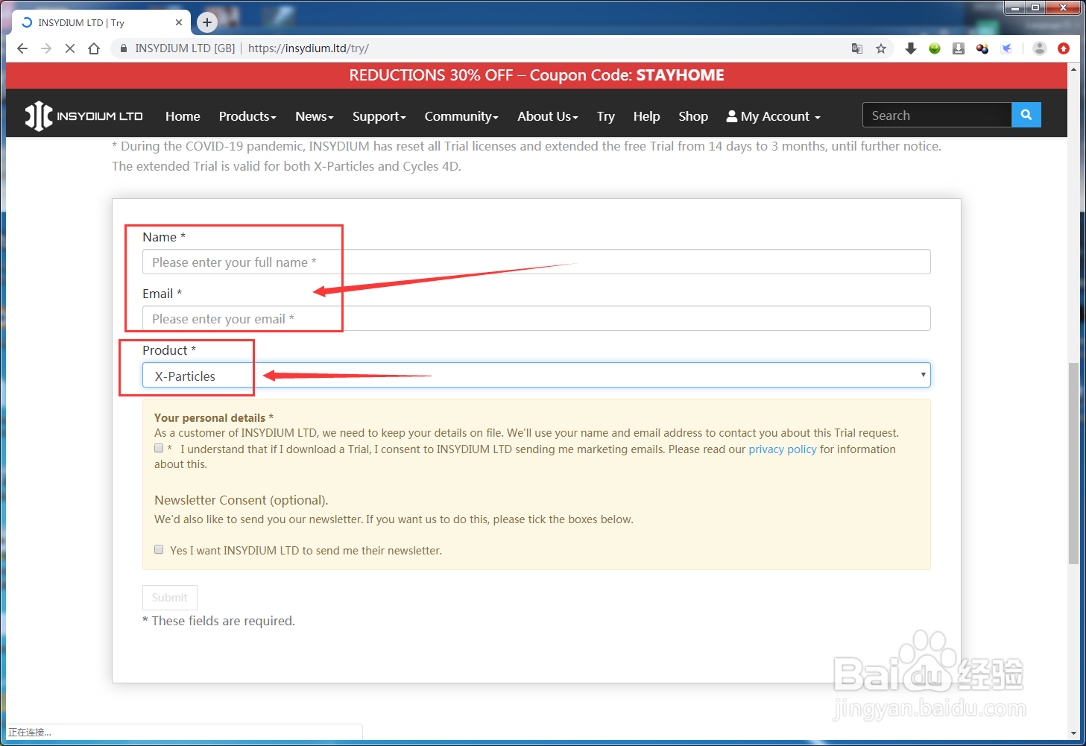The width and height of the screenshot is (1086, 746).
Task: Open a new browser tab
Action: click(207, 22)
